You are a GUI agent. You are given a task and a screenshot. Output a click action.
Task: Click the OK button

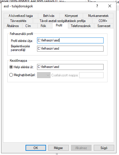pos(36,148)
